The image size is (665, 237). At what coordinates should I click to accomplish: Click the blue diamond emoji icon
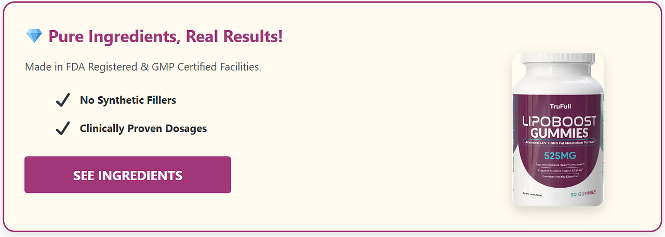pyautogui.click(x=33, y=36)
